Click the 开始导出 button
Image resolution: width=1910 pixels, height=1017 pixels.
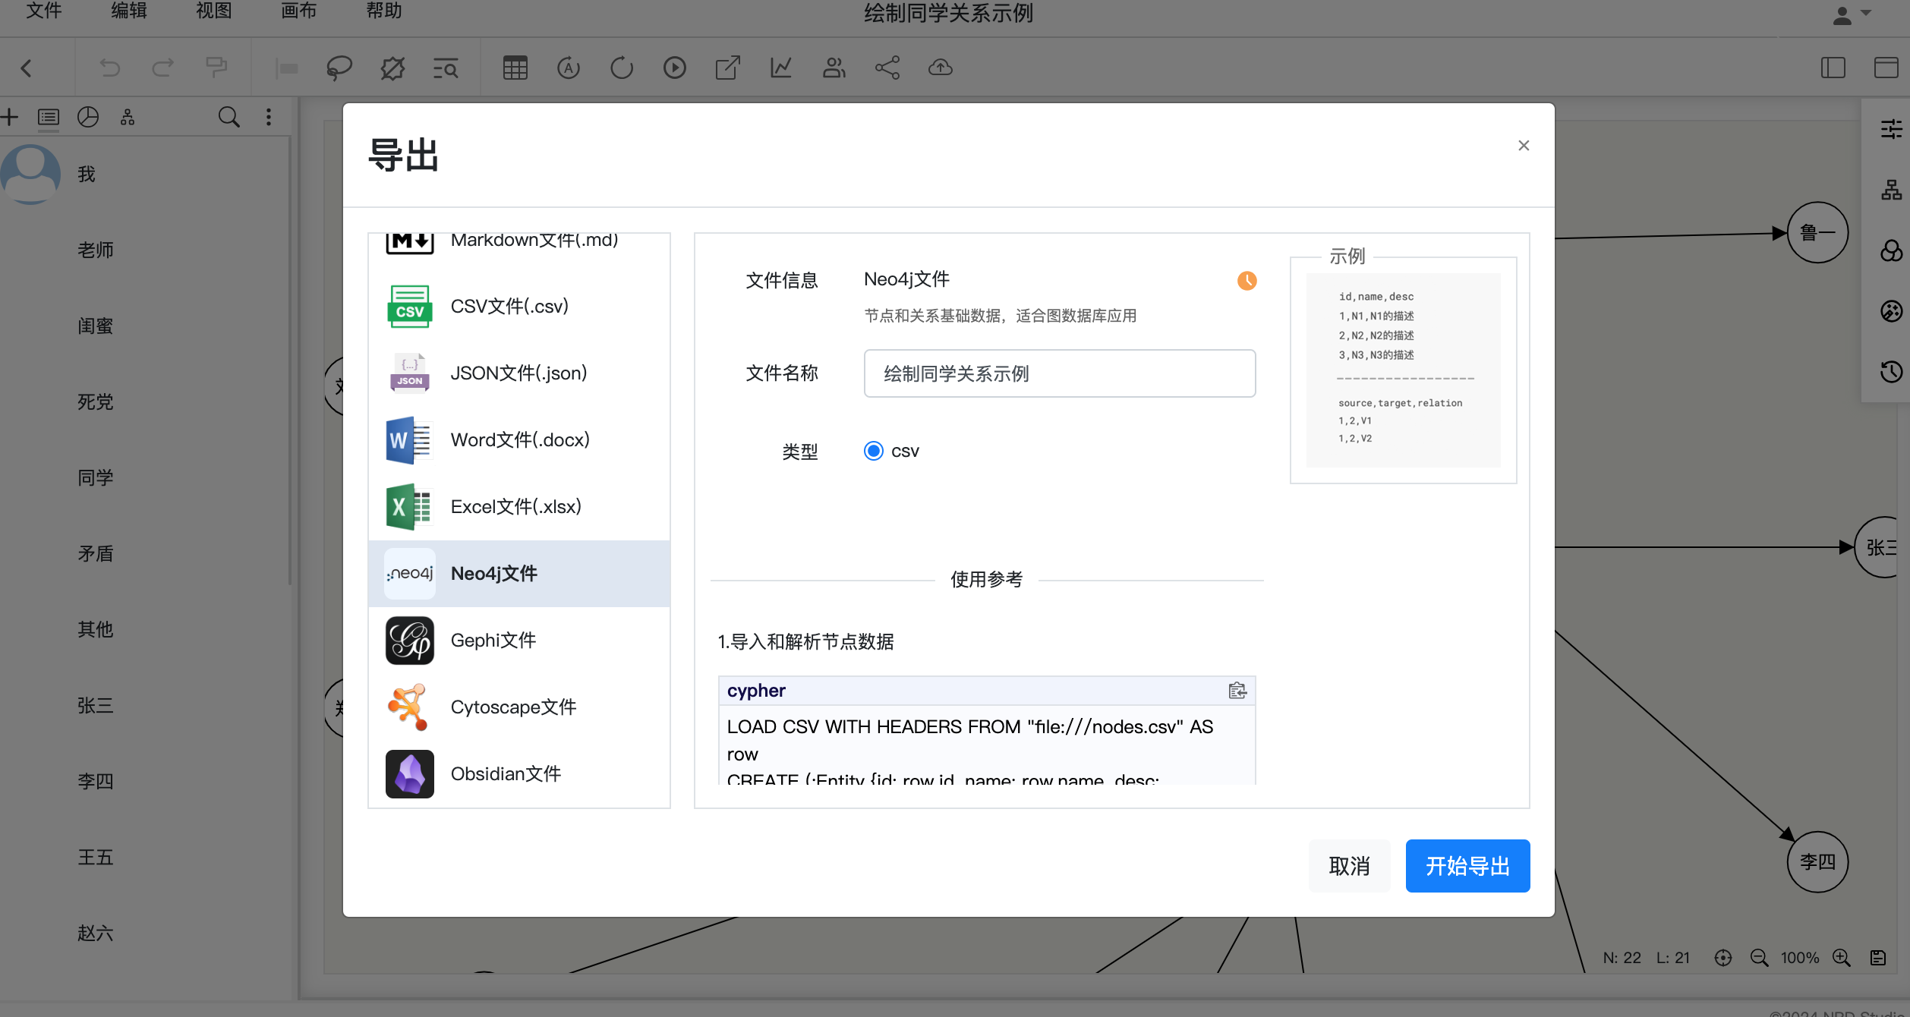(x=1467, y=866)
